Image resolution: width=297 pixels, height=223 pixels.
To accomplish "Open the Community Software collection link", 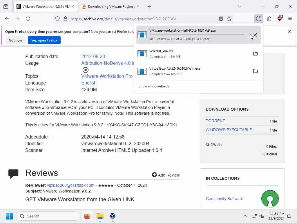I will pyautogui.click(x=224, y=199).
